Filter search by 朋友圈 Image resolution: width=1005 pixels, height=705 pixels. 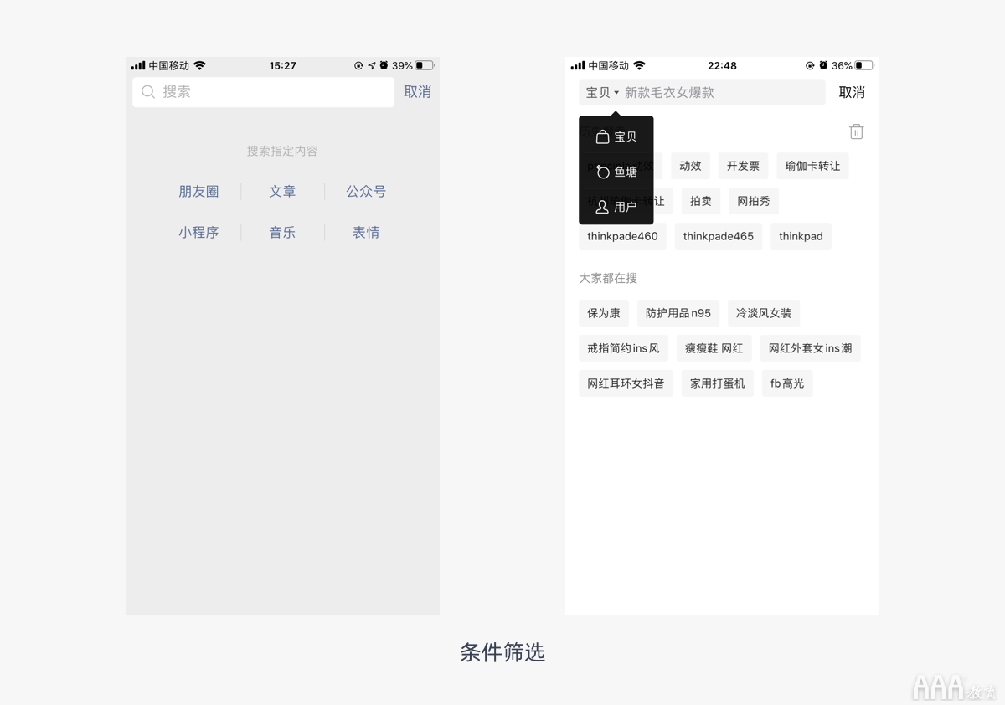[x=198, y=192]
